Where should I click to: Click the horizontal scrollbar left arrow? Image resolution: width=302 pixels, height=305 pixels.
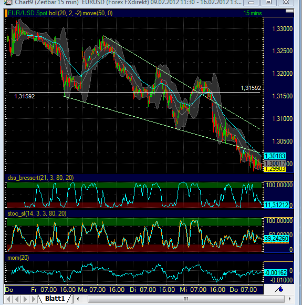tap(78, 299)
